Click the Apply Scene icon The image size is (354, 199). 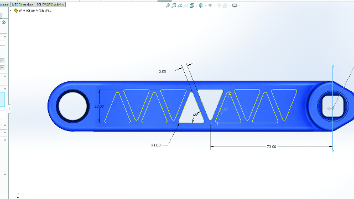point(225,6)
